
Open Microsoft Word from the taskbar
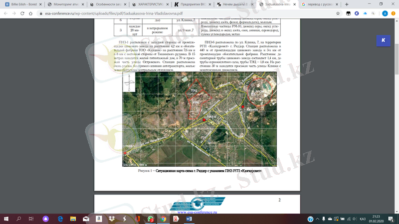tap(189, 219)
